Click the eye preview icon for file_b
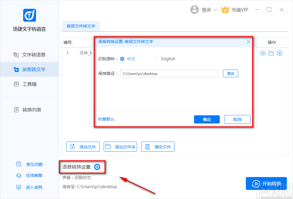The width and height of the screenshot is (293, 199). coord(263,53)
